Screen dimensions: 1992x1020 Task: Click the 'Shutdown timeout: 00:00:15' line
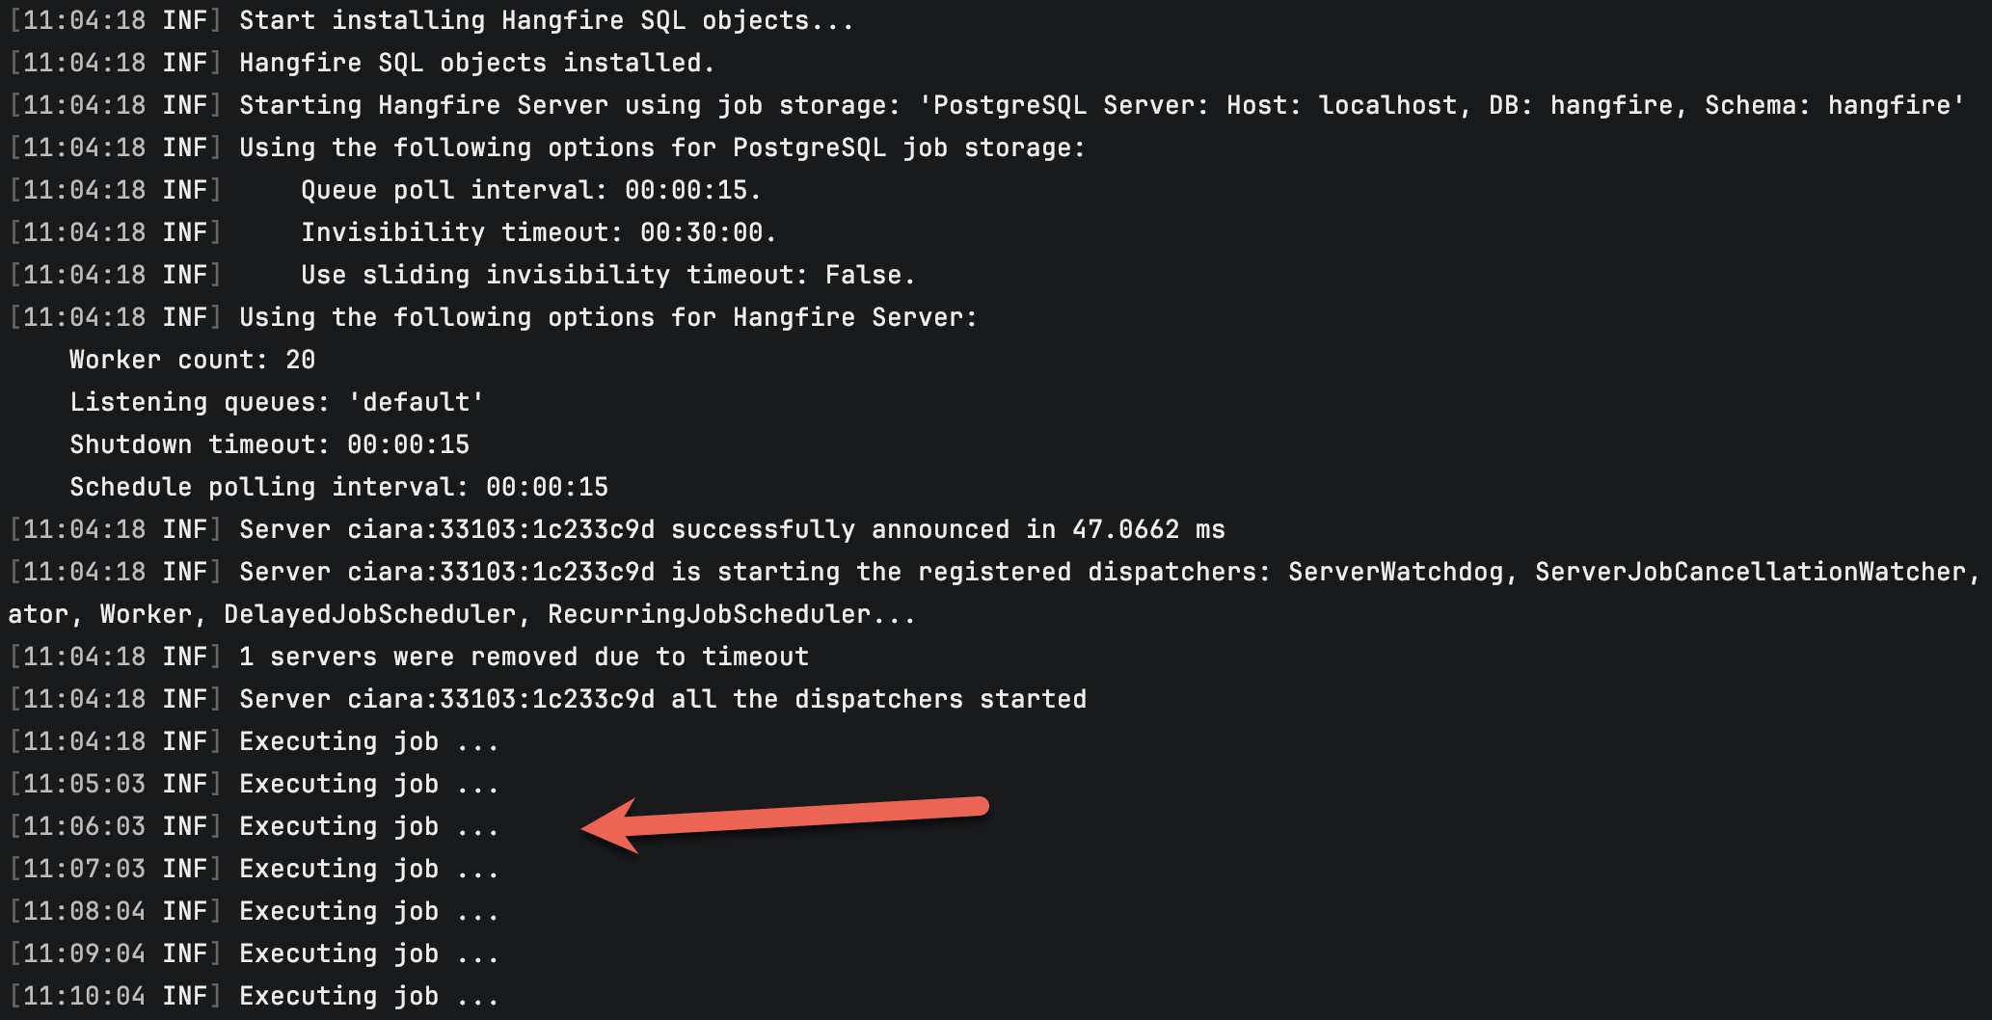pos(269,444)
